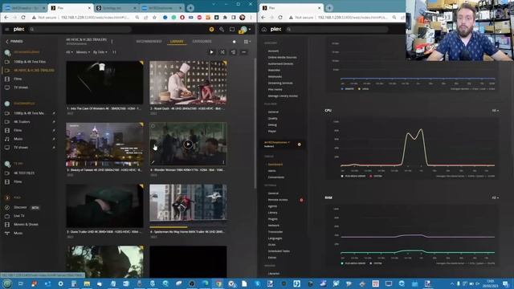This screenshot has height=289, width=514.
Task: Open the 4K TEST FILES library in sidebar
Action: pos(24,173)
